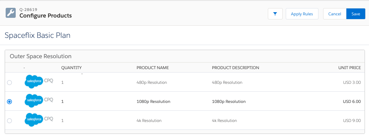Click the Product Description column header
The image size is (369, 137).
[x=235, y=68]
